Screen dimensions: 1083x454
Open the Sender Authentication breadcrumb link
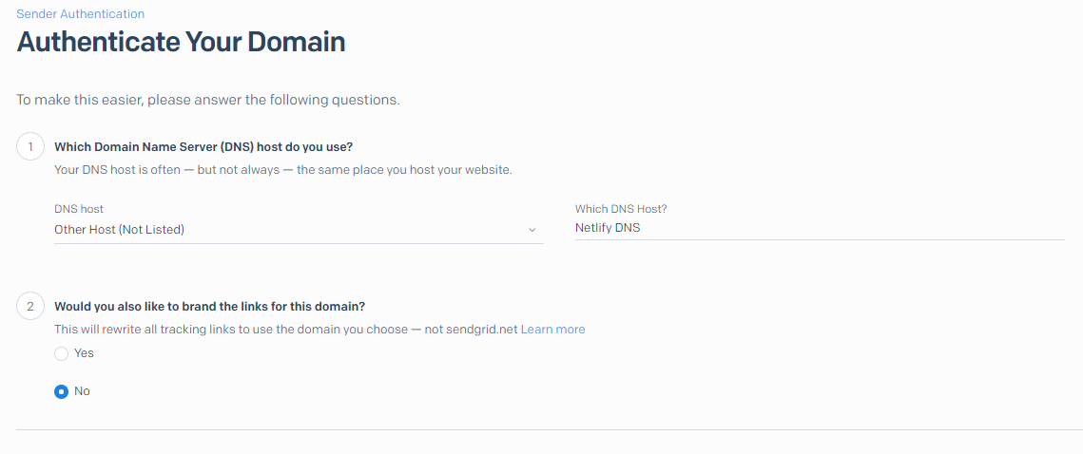pyautogui.click(x=81, y=14)
